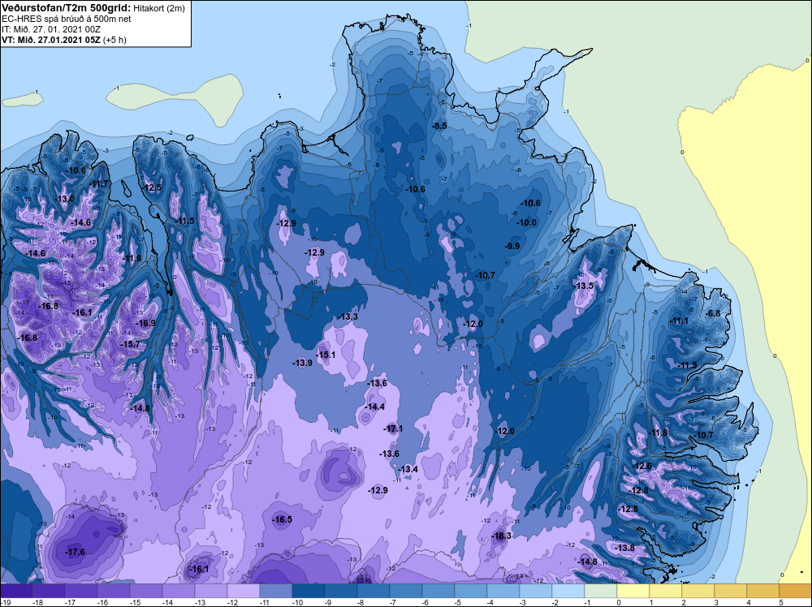Click the valid time 'VT: Mið. 27.01.2021 05Z'
Viewport: 812px width, 607px height.
(x=51, y=40)
